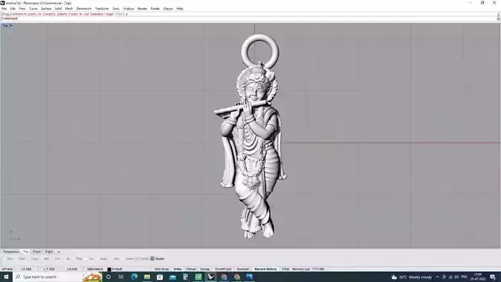Open the Solid menu
501x282 pixels.
pos(58,9)
